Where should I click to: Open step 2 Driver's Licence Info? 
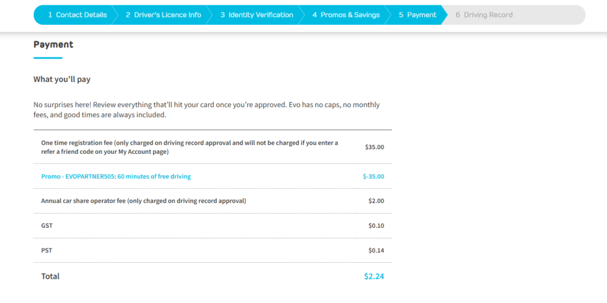click(x=164, y=15)
